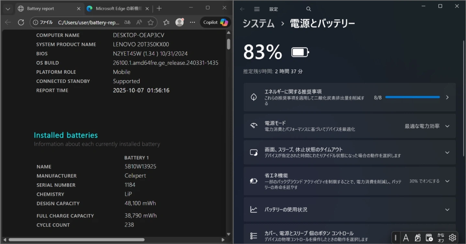The image size is (466, 244).
Task: Toggle the かな input off/on switch
Action: [x=441, y=238]
